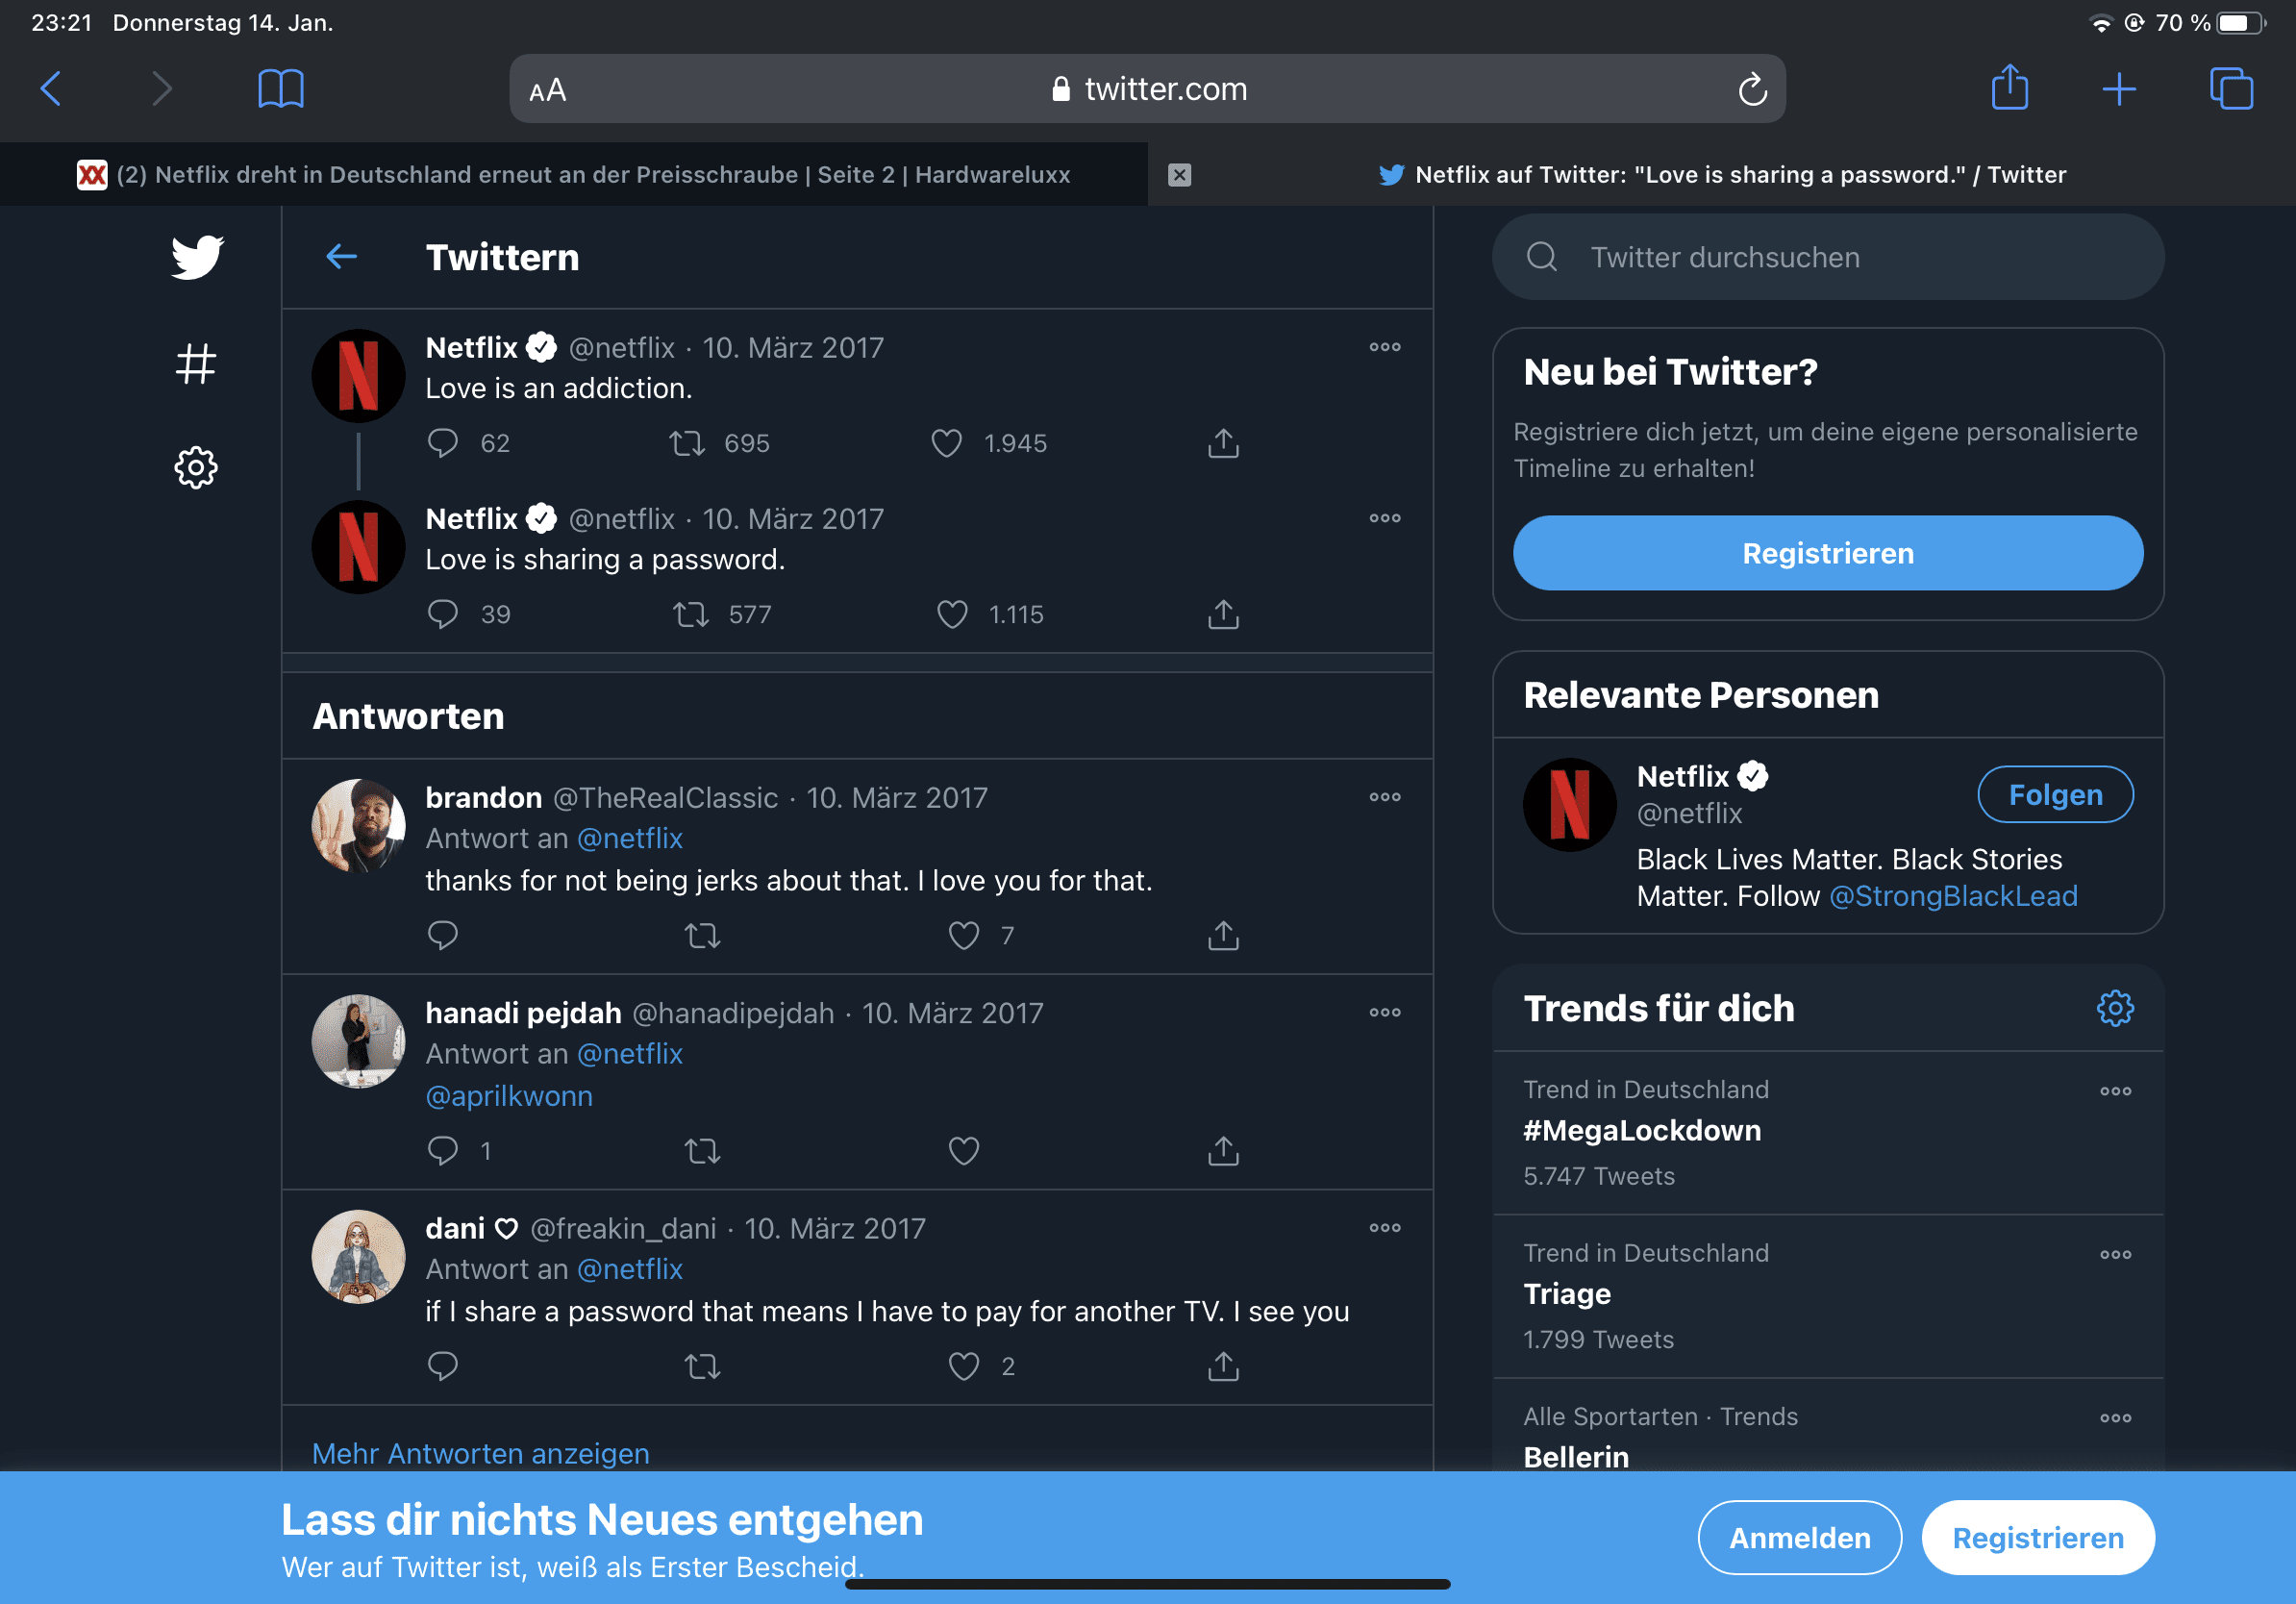
Task: Share 'Love is sharing a password' tweet
Action: click(x=1223, y=614)
